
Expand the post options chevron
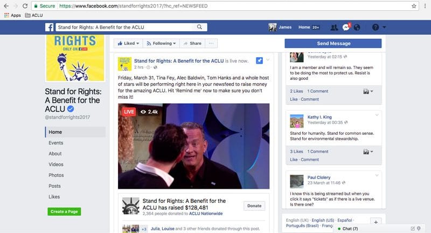(x=268, y=59)
